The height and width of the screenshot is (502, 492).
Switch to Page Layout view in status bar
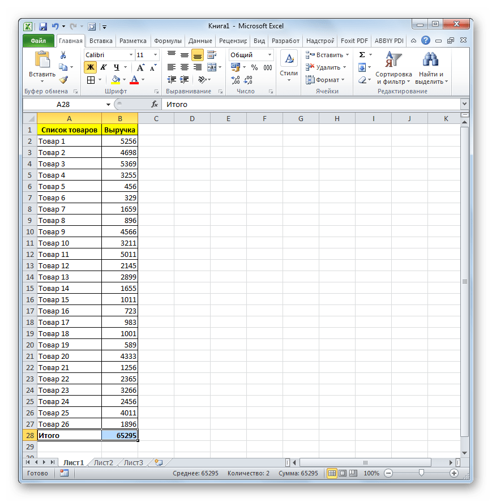343,473
